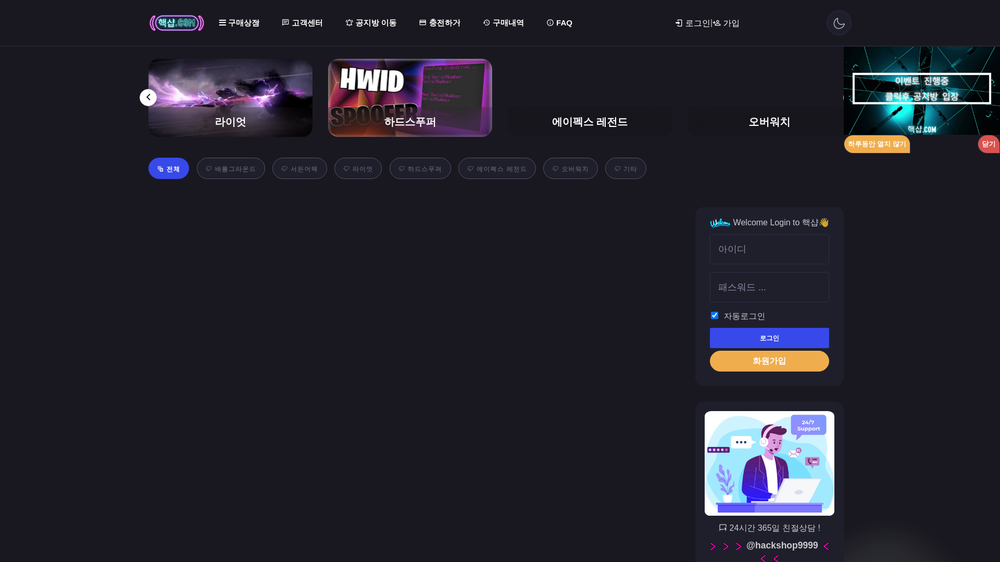Click the 로그인 link in the header
The image size is (1000, 562).
pos(693,23)
